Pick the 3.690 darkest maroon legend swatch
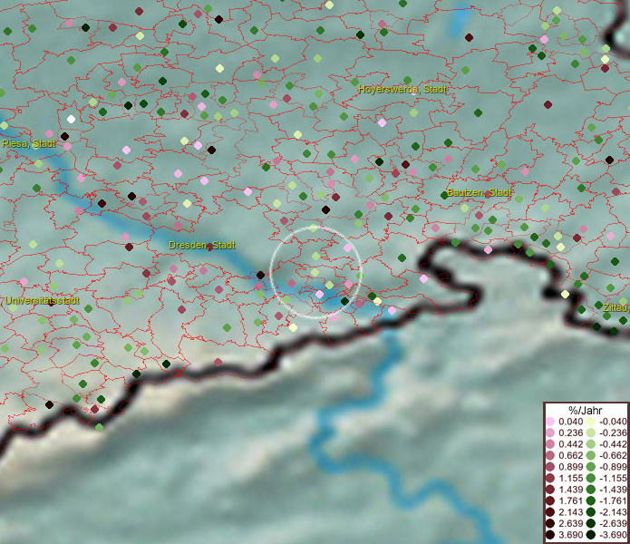The height and width of the screenshot is (544, 630). tap(550, 535)
